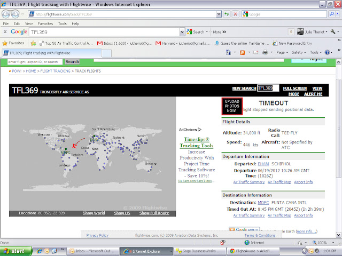
Task: Click the NEW SEARCH link
Action: point(244,89)
